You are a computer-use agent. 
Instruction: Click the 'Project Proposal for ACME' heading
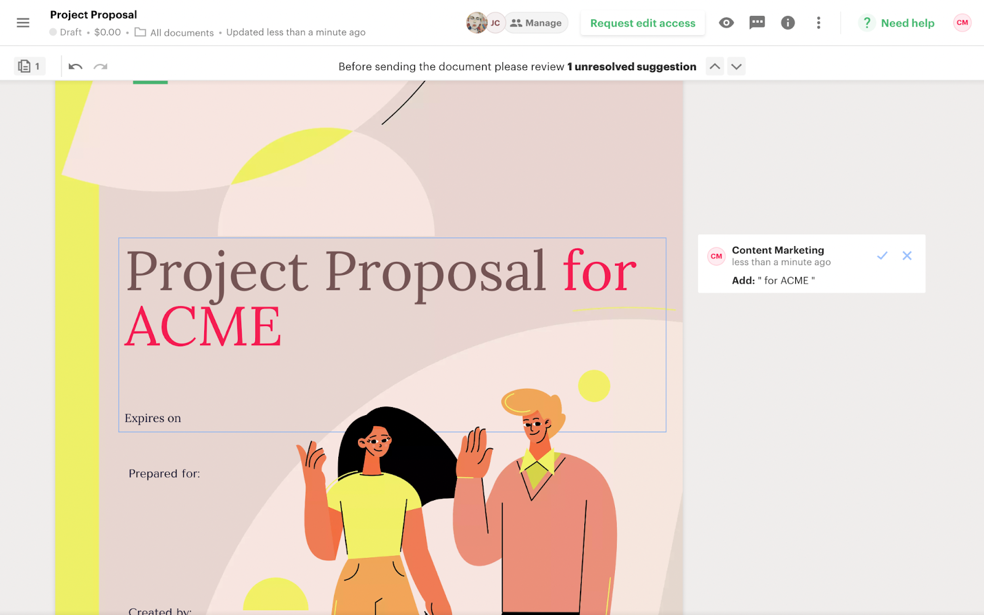click(381, 298)
